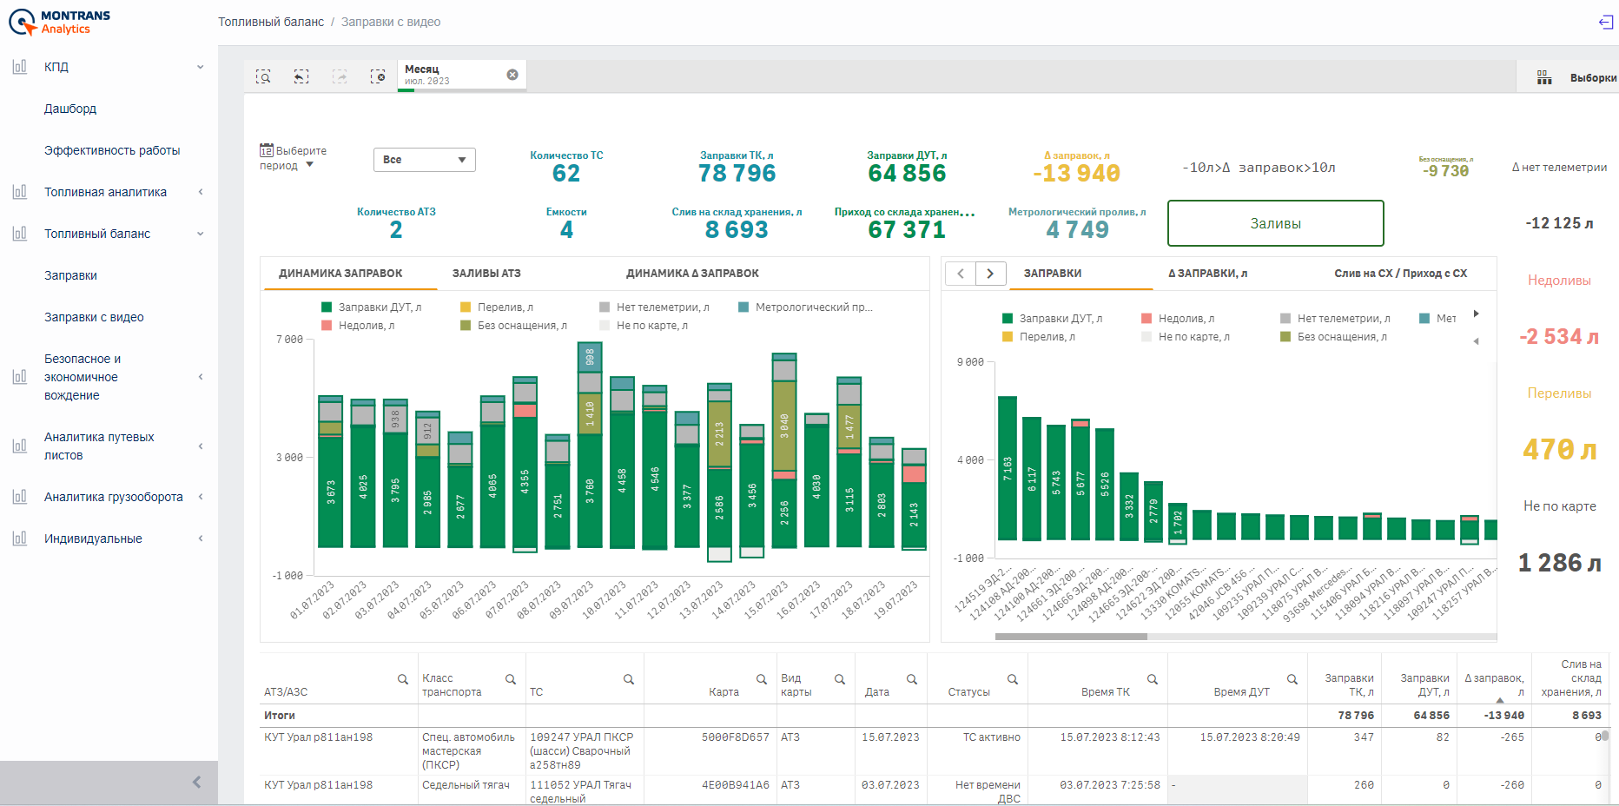Viewport: 1619px width, 806px height.
Task: Search in the АТЗ/АЗС column
Action: 403,679
